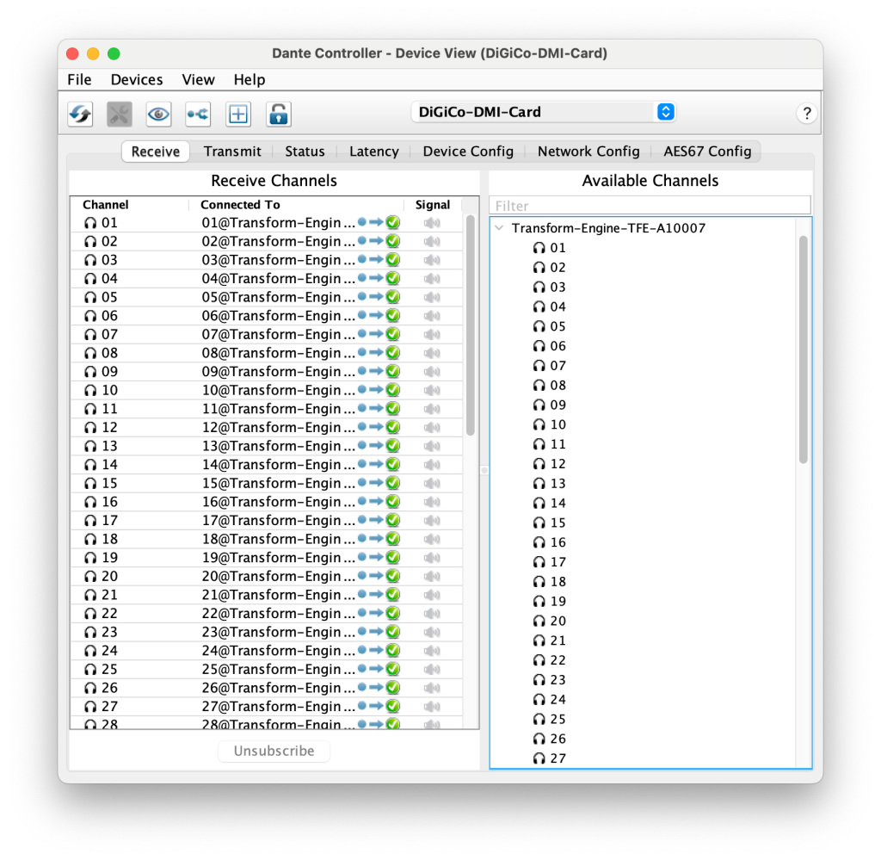Select Transform-Engine-TFE-A10007 device in Available Channels
The height and width of the screenshot is (860, 881).
(608, 228)
